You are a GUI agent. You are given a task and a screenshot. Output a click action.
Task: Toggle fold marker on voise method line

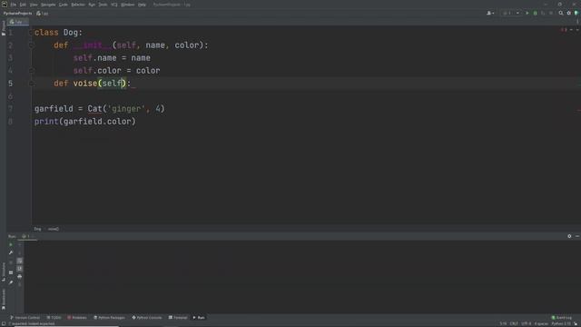click(x=31, y=84)
